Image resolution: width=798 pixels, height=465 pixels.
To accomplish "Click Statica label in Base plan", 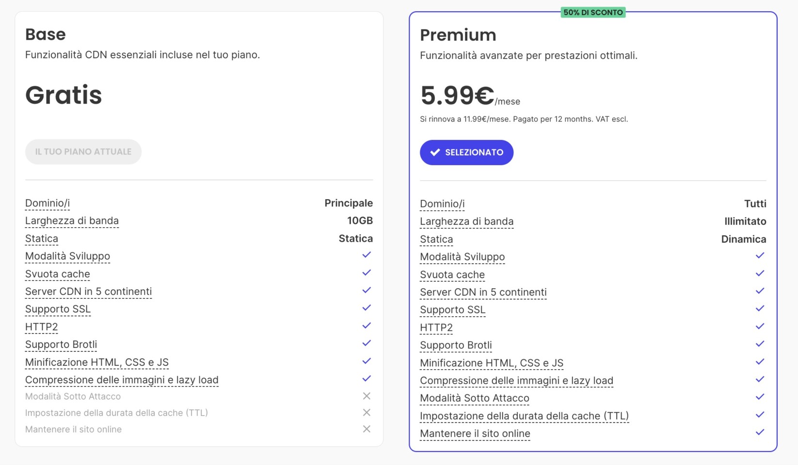I will (x=42, y=238).
